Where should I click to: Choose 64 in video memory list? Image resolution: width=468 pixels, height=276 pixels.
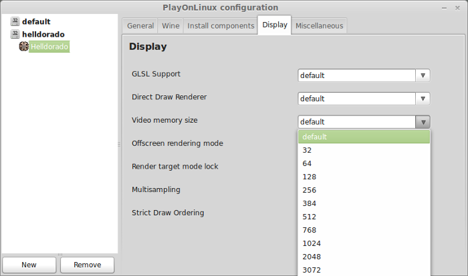coord(364,163)
